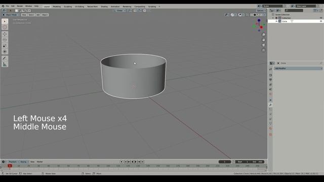Open the Edit menu
This screenshot has width=324, height=182.
point(13,6)
